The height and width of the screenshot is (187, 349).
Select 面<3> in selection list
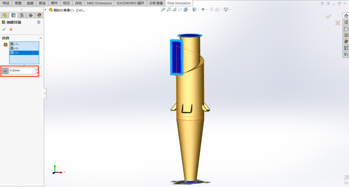tap(24, 53)
